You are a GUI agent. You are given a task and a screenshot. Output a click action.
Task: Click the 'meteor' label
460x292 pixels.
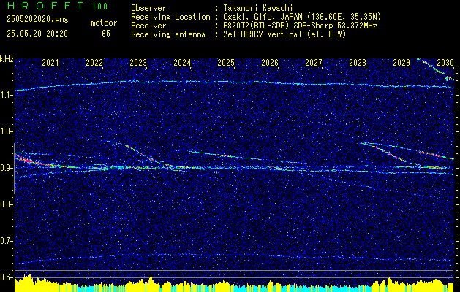[x=104, y=23]
